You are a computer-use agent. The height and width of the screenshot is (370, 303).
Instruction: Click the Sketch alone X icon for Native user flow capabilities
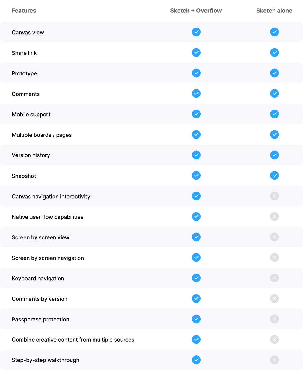click(x=275, y=216)
